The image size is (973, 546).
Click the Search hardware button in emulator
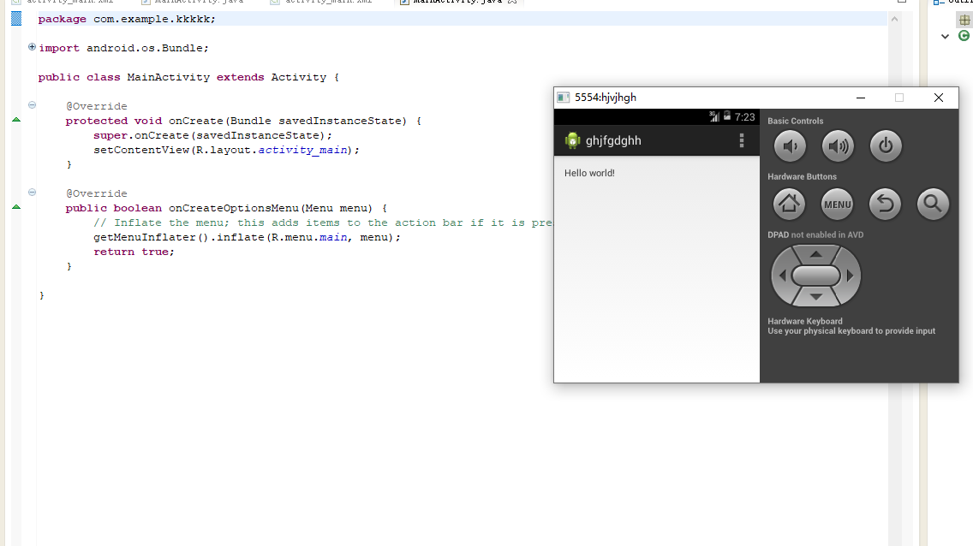933,204
